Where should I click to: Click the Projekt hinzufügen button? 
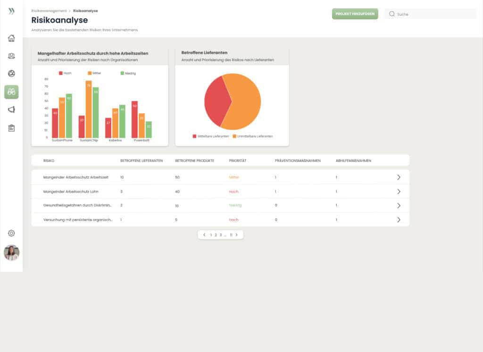[x=355, y=14]
